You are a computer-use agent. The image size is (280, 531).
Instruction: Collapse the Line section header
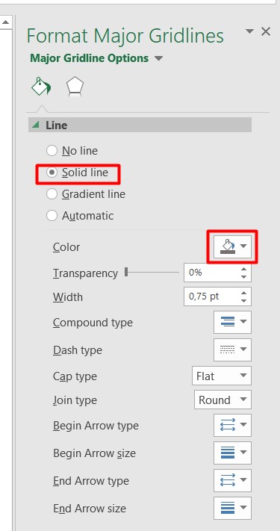point(140,125)
